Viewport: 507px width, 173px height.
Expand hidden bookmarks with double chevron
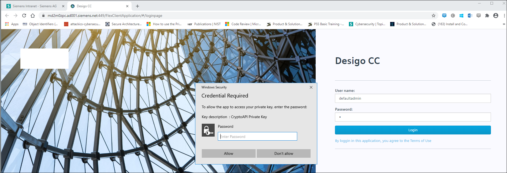(x=504, y=24)
